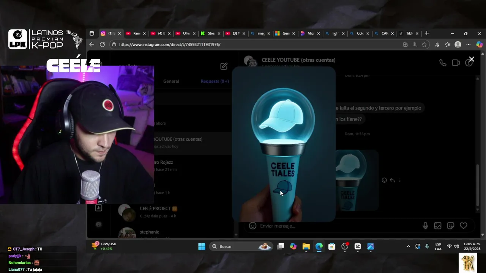Screen dimensions: 486x273
Task: Refresh the Instagram page
Action: pyautogui.click(x=102, y=44)
